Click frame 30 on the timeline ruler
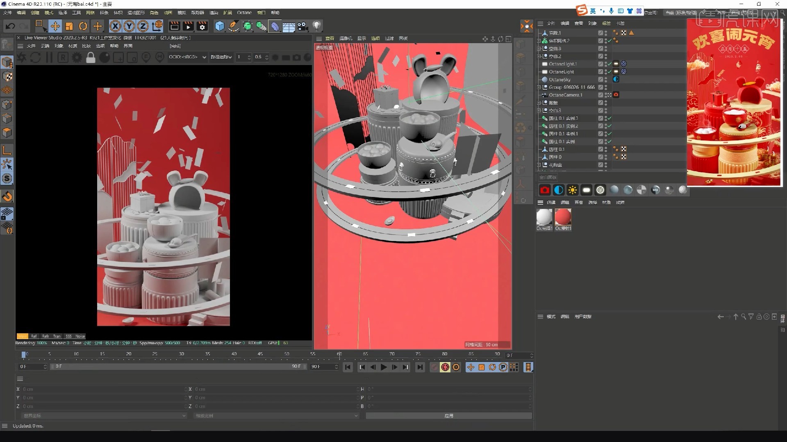The height and width of the screenshot is (442, 787). click(181, 354)
